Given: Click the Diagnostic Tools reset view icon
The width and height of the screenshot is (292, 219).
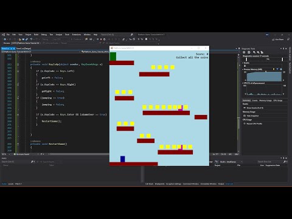Looking at the screenshot, I should point(262,52).
